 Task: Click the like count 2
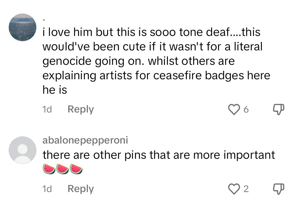click(x=246, y=189)
